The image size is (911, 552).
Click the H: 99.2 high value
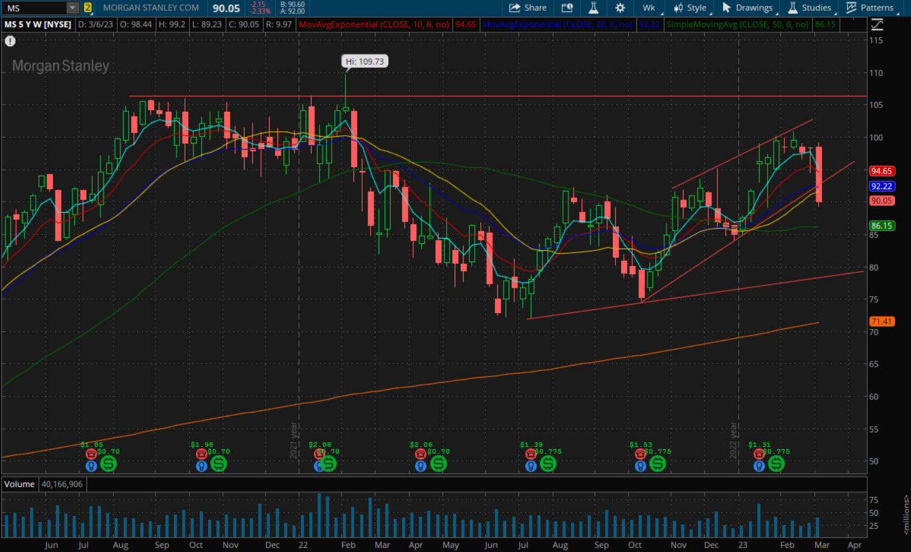tap(172, 24)
